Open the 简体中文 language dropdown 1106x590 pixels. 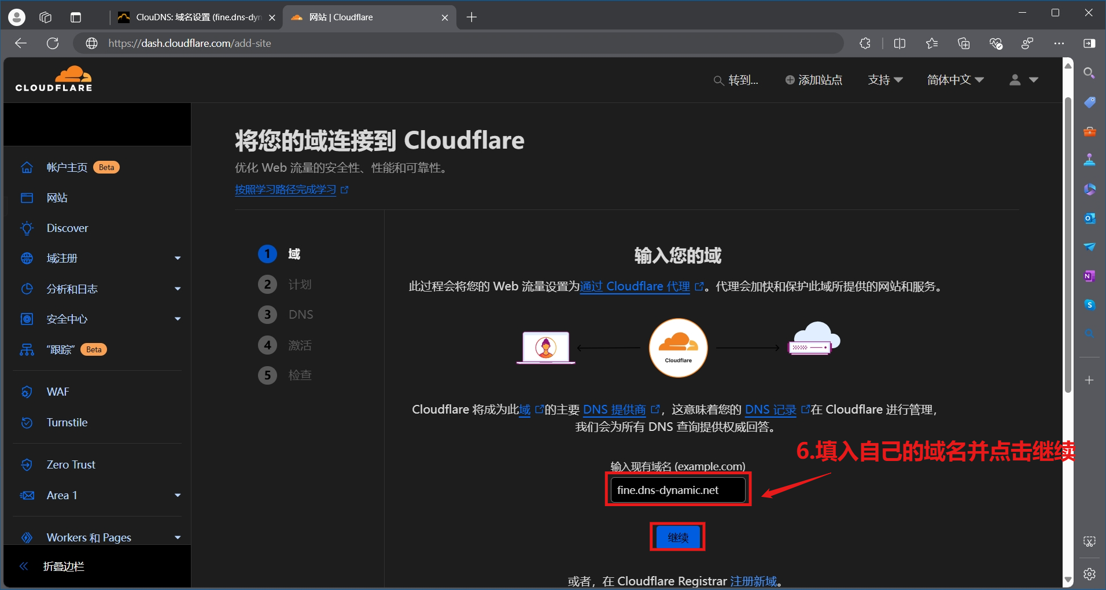955,80
